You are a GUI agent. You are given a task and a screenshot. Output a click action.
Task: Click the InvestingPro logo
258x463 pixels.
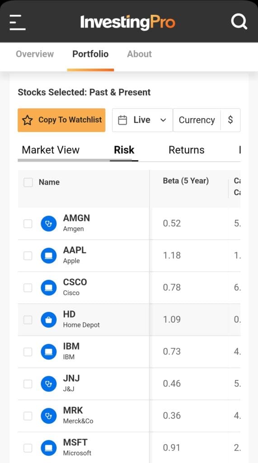tap(127, 23)
